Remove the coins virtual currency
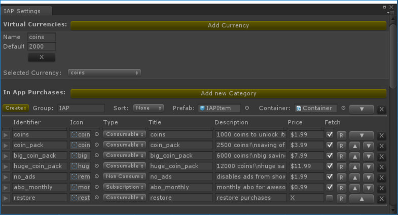Viewport: 398px width, 215px height. [x=42, y=57]
